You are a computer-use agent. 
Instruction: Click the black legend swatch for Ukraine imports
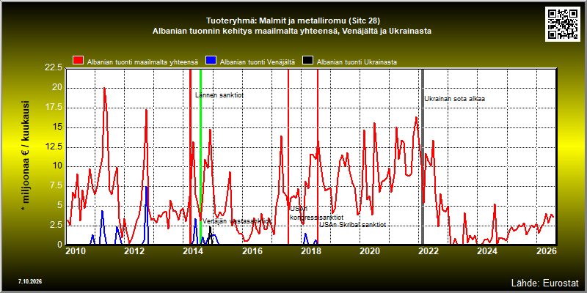pos(308,61)
